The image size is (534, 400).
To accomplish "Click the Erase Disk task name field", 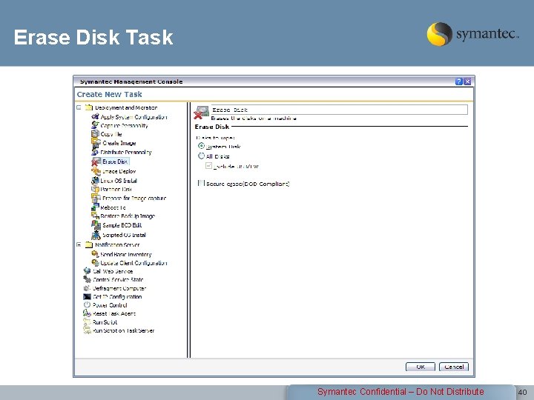I will [x=339, y=110].
